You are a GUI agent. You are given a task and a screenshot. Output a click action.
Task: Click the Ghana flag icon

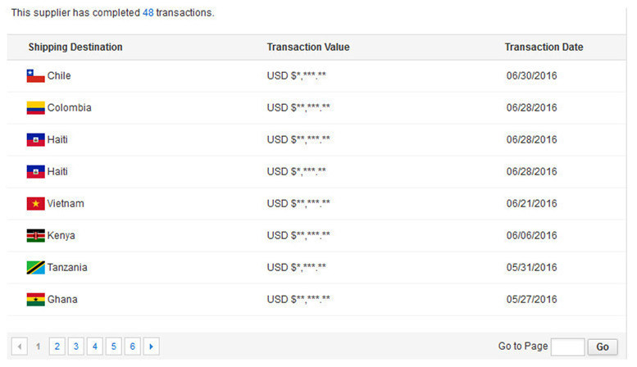36,300
